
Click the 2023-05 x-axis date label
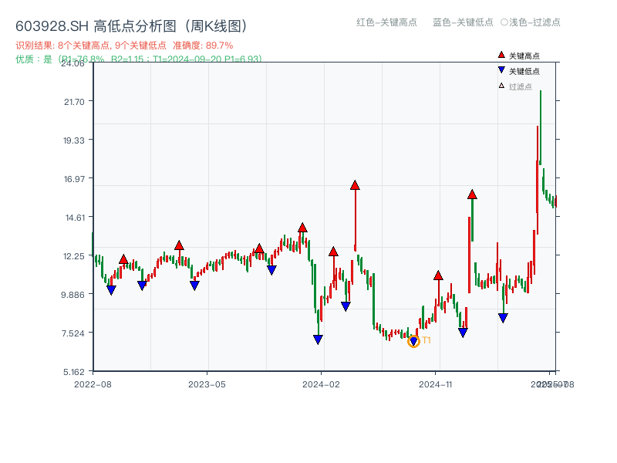pos(207,384)
